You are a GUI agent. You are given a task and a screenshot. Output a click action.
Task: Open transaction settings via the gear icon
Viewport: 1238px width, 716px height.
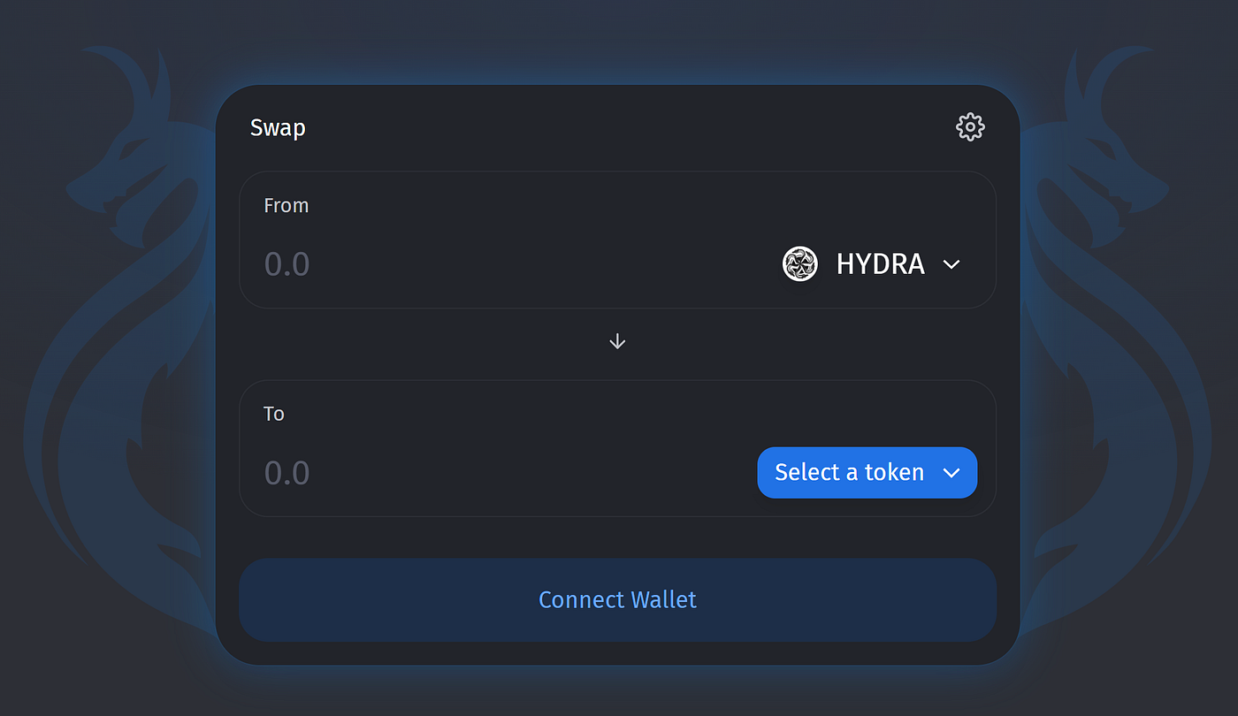click(x=970, y=126)
